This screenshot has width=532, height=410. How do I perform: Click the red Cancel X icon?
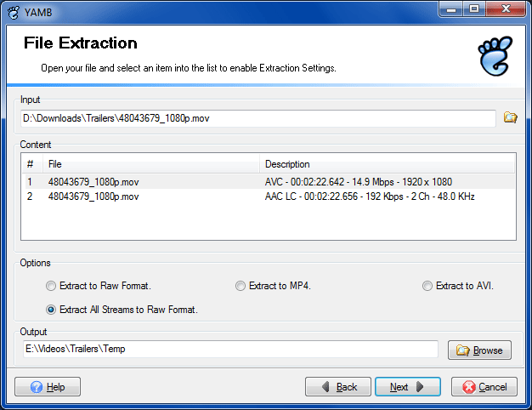[469, 387]
